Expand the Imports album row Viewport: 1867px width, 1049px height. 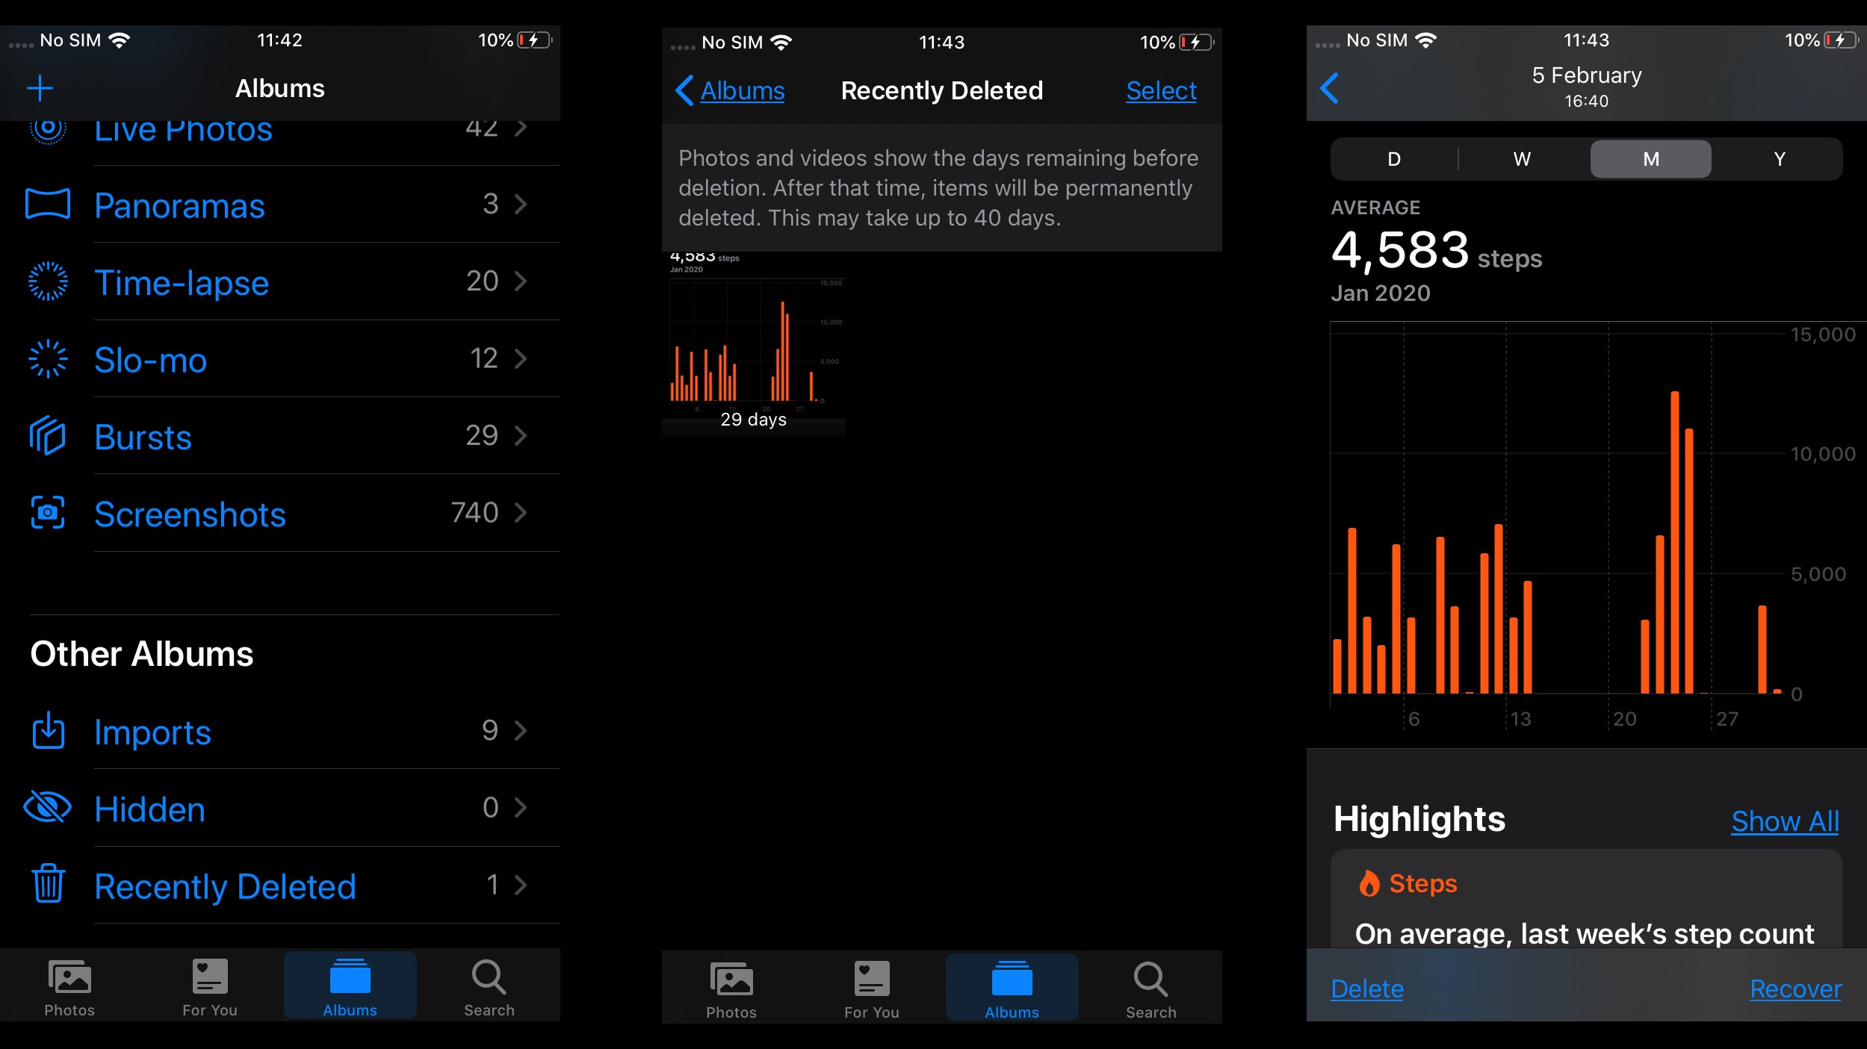[x=519, y=730]
